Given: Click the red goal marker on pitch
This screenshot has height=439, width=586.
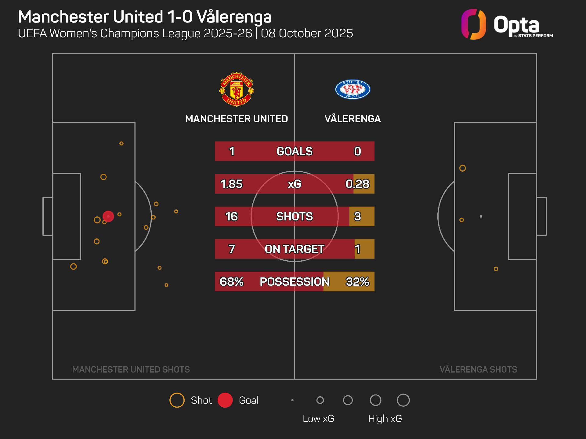Looking at the screenshot, I should click(x=108, y=216).
